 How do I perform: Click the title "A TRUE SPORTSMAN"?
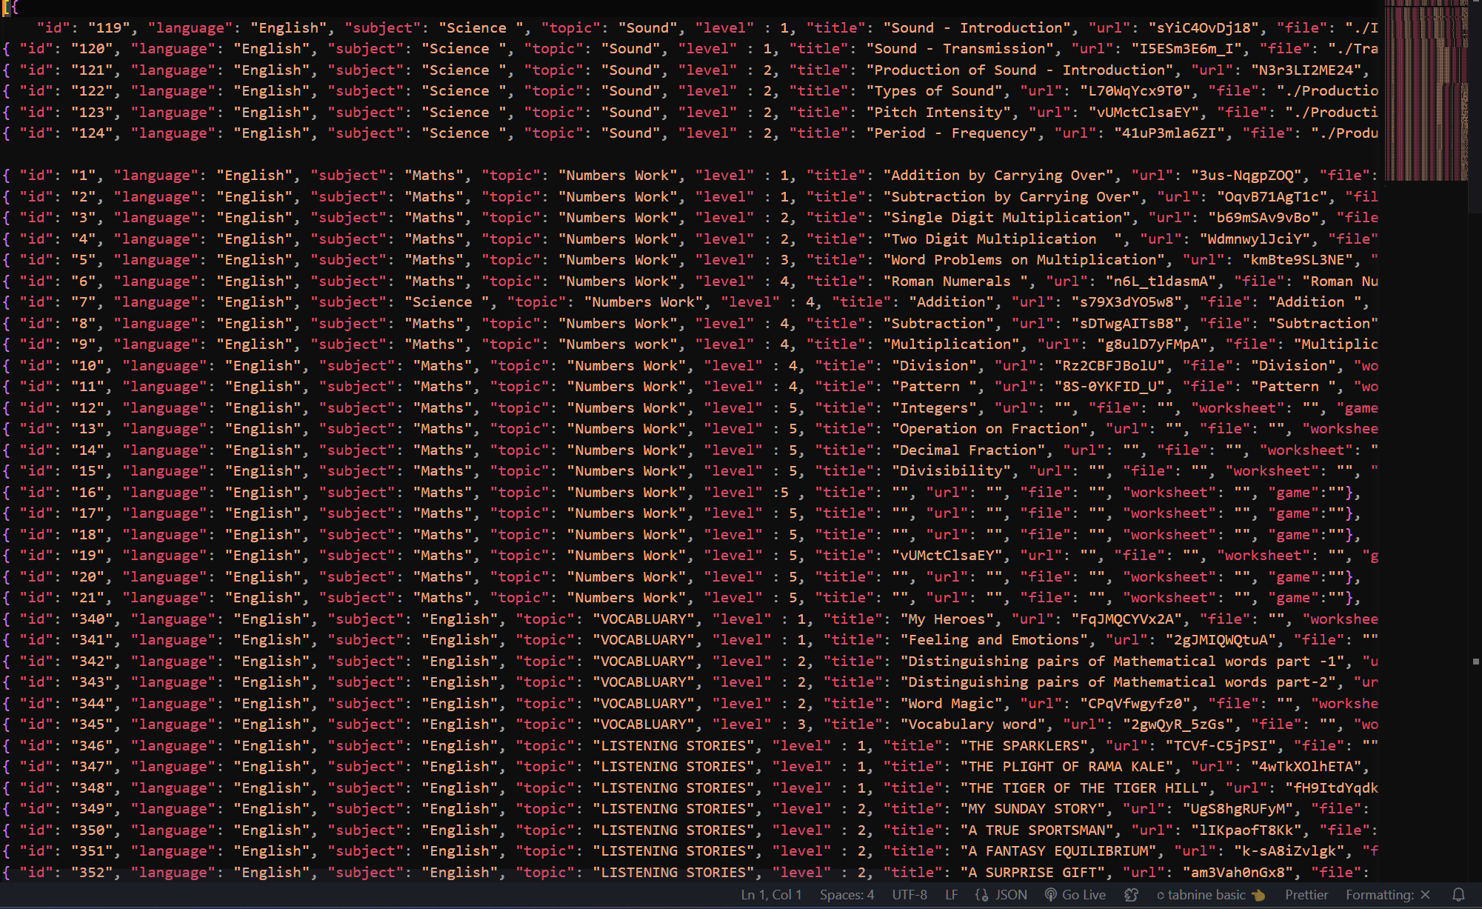[x=1037, y=830]
